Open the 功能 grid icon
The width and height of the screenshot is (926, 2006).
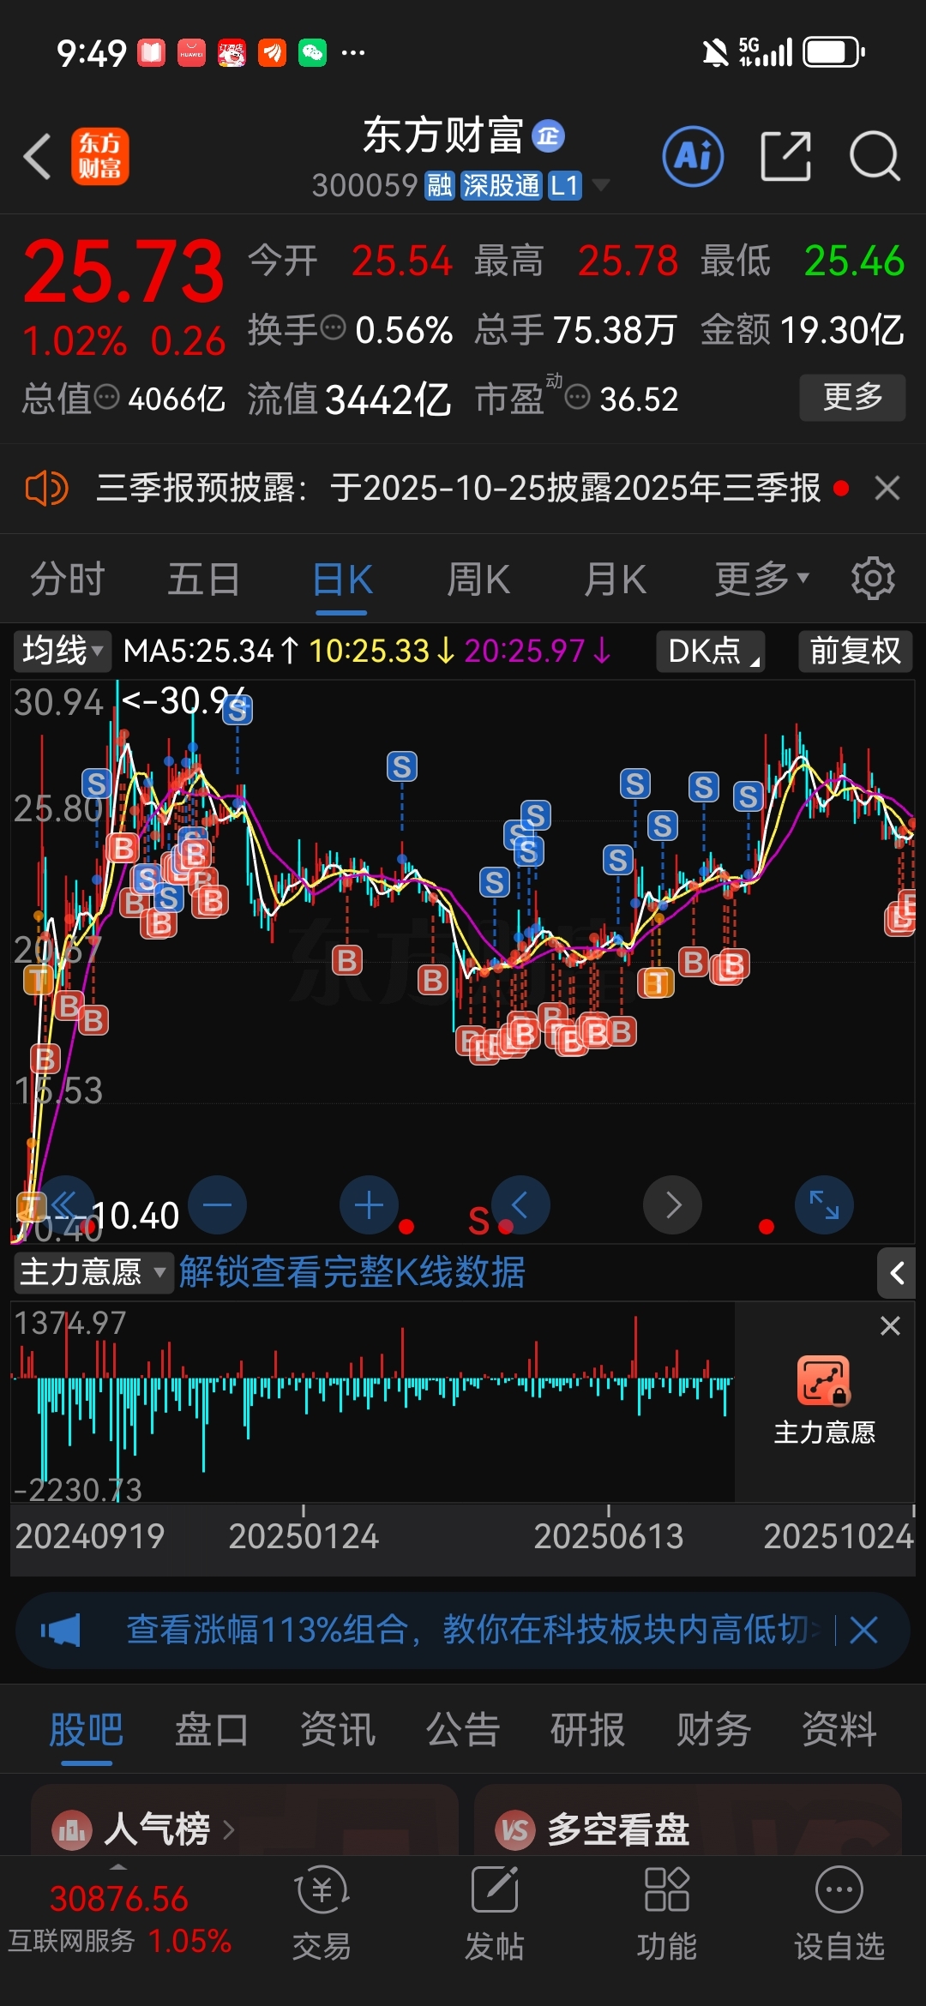pos(667,1889)
